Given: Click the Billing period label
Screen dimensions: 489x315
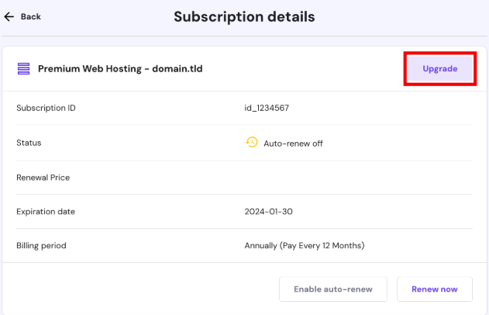Looking at the screenshot, I should tap(41, 245).
